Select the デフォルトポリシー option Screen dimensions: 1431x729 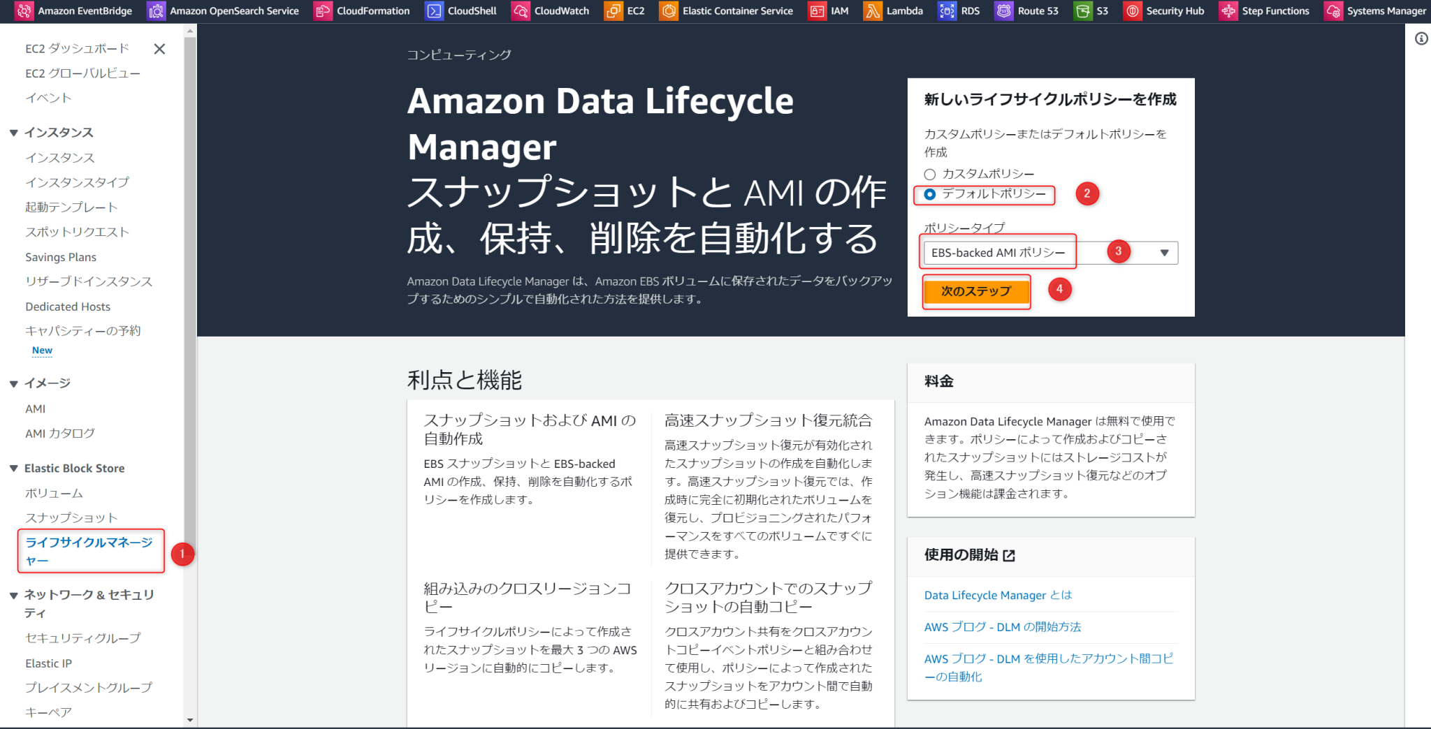point(931,196)
